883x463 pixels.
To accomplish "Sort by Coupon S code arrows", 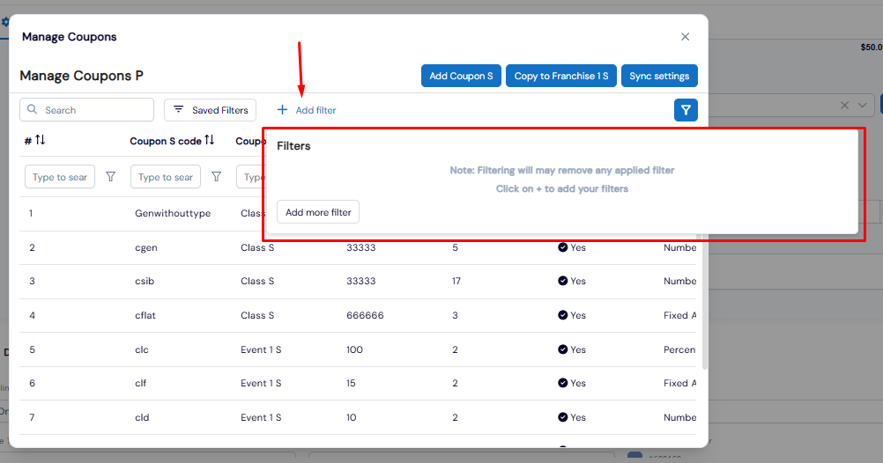I will click(210, 140).
